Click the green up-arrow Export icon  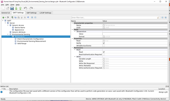[20, 8]
